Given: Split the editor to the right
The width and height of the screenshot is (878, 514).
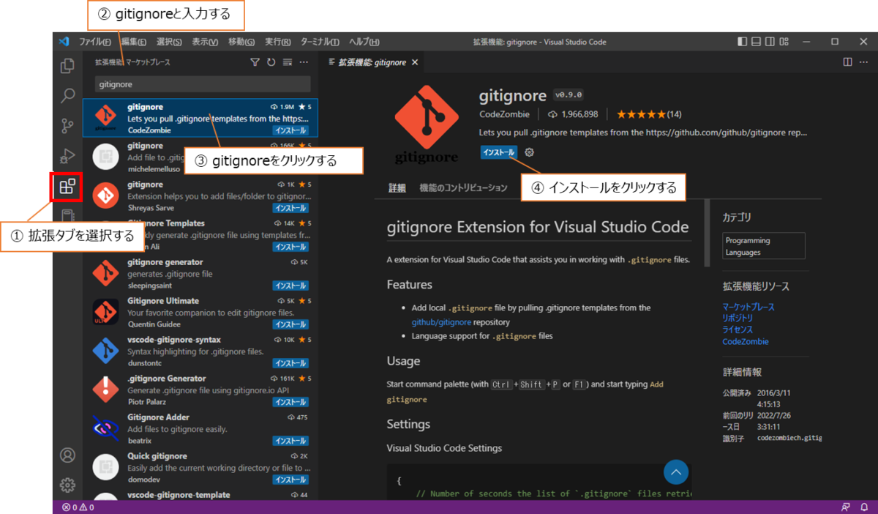Looking at the screenshot, I should click(847, 63).
